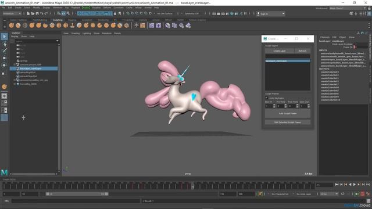Toggle Snap to Curves in status line
Viewport: 372px width, 209px height.
tap(133, 13)
